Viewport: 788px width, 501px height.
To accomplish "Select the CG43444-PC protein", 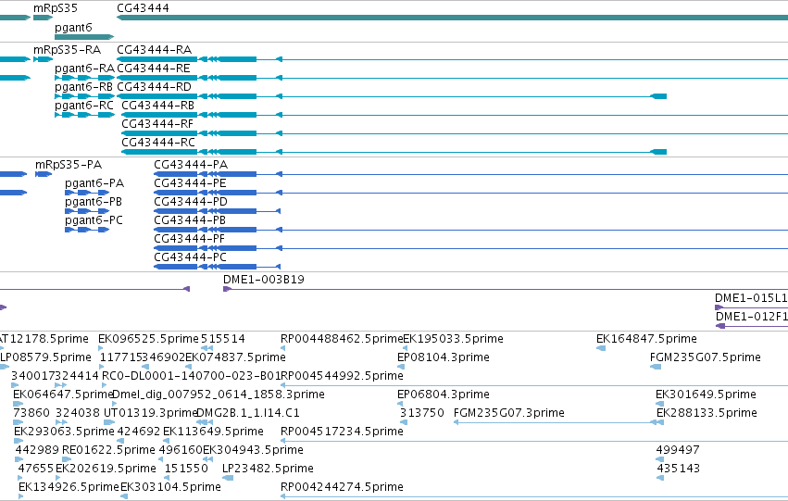I will 217,267.
